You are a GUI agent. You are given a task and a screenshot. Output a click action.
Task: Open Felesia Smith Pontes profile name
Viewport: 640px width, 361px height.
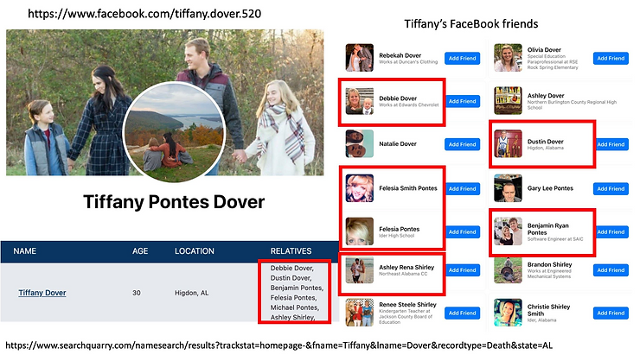(x=407, y=187)
